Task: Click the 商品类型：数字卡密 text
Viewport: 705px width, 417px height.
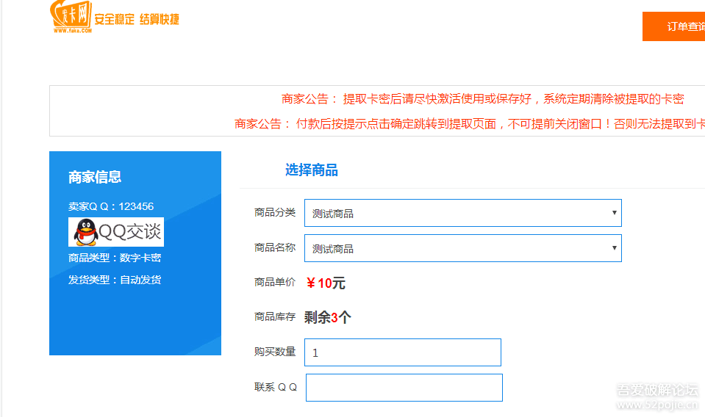Action: [115, 258]
